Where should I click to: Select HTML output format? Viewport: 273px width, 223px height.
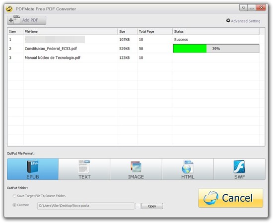click(188, 169)
